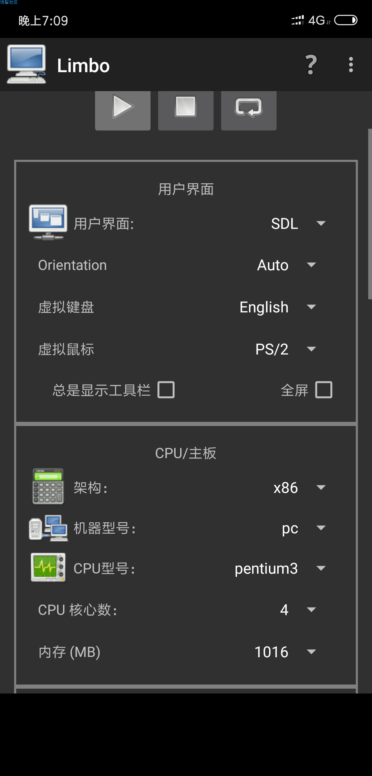The height and width of the screenshot is (776, 372).
Task: Enable the 总是显示工具栏 checkbox
Action: (166, 390)
